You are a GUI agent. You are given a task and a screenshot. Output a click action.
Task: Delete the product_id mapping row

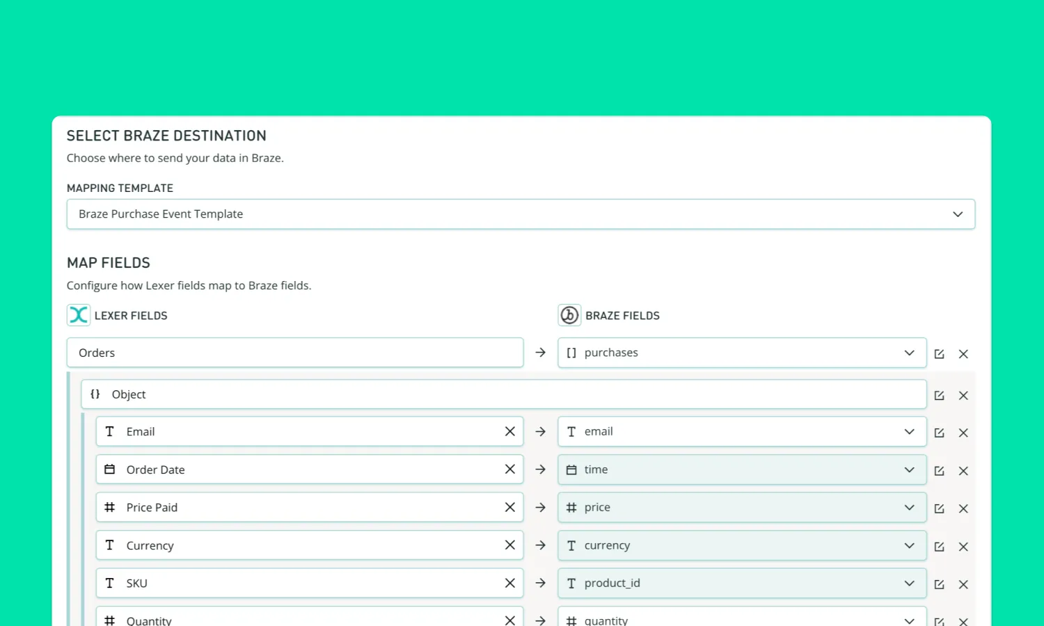coord(963,584)
